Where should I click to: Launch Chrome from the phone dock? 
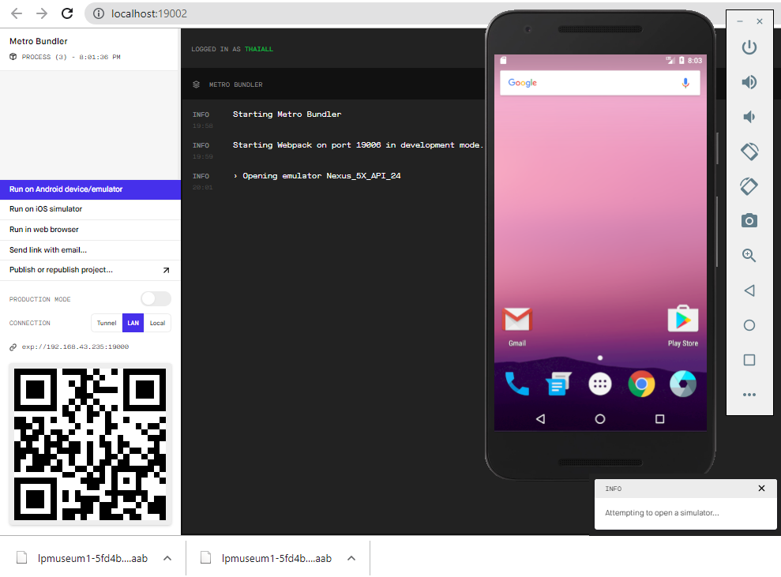coord(641,384)
